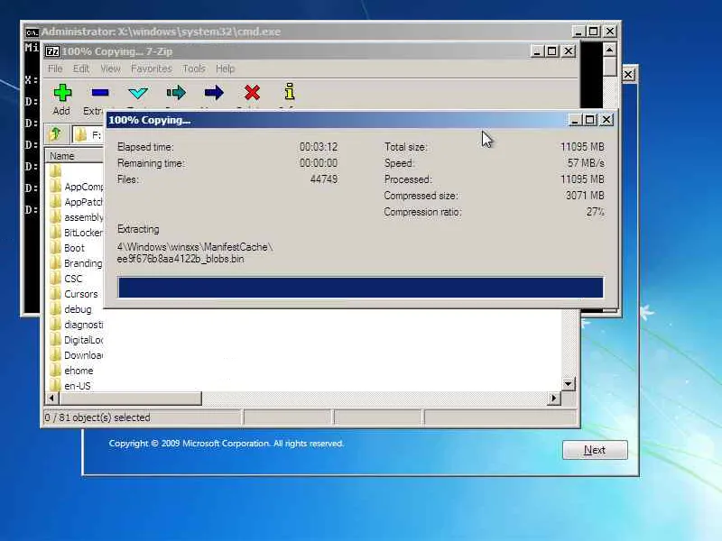722x541 pixels.
Task: Click the horizontal scroll left arrow
Action: (51, 399)
